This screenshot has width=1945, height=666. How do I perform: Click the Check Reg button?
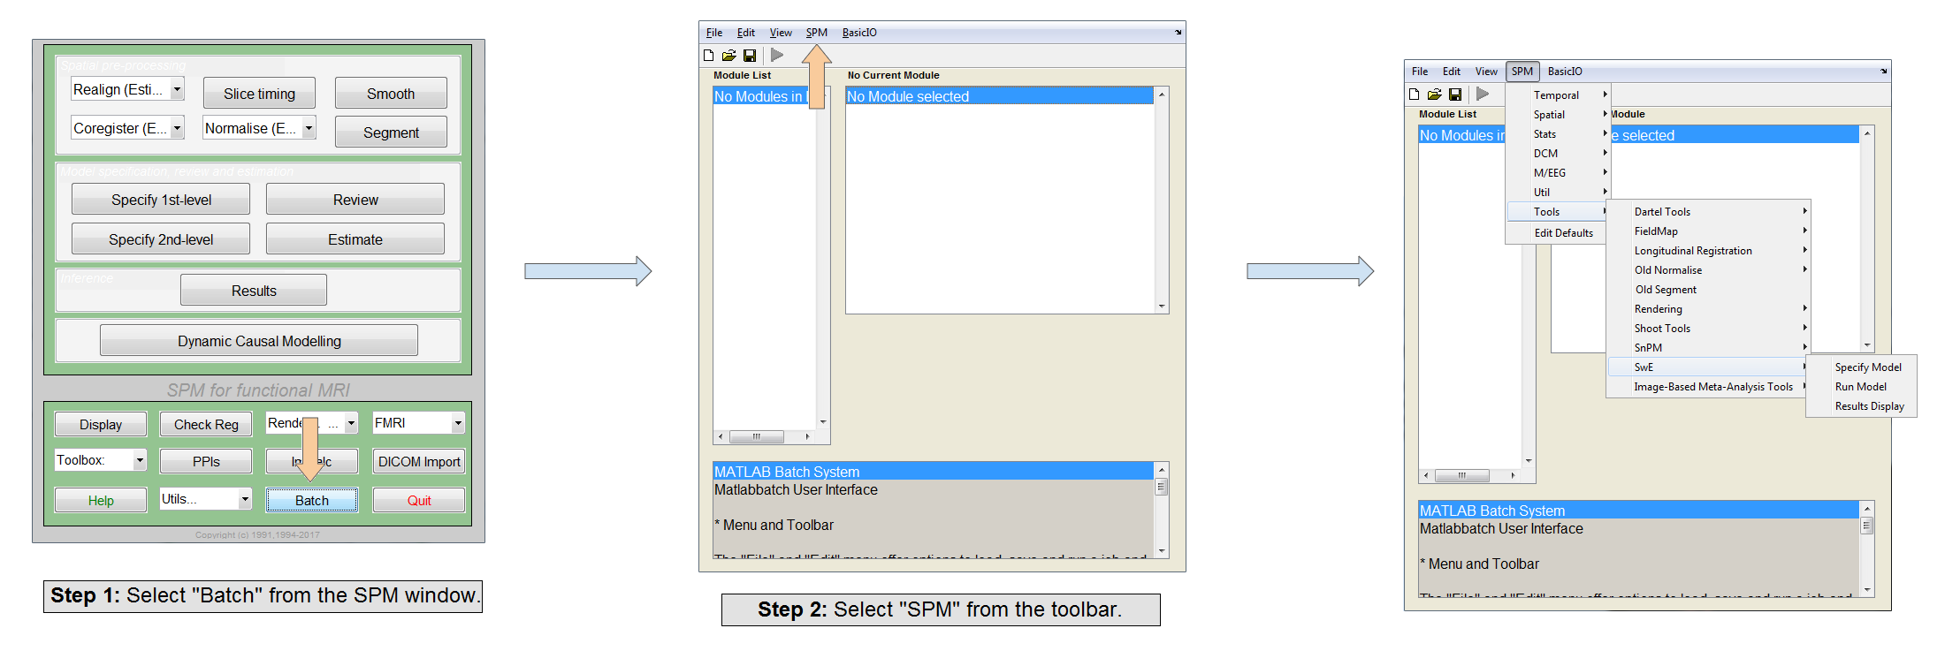click(206, 425)
